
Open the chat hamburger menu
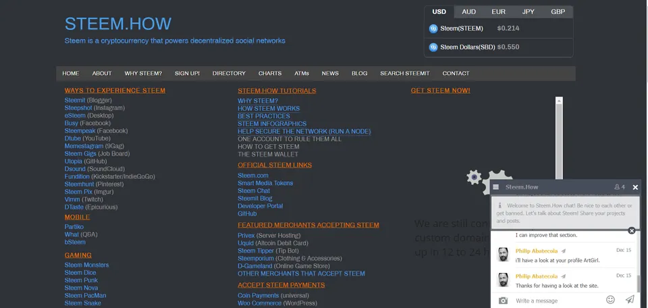[x=495, y=187]
